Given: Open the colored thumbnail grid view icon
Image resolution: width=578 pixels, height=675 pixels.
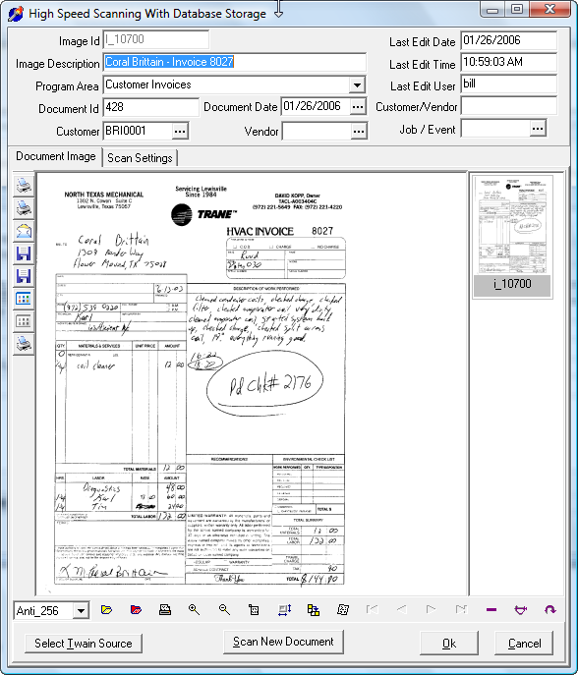Looking at the screenshot, I should (x=24, y=299).
